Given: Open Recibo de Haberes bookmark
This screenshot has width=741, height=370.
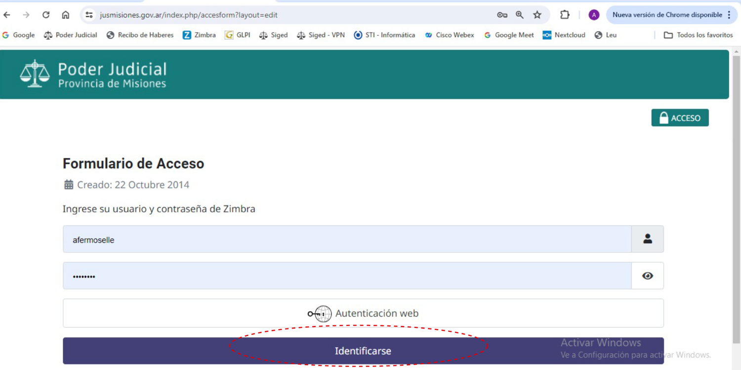Looking at the screenshot, I should coord(140,35).
